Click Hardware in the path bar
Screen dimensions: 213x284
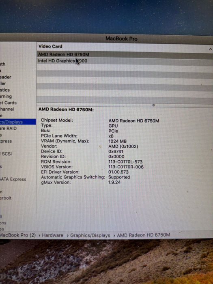(53, 235)
